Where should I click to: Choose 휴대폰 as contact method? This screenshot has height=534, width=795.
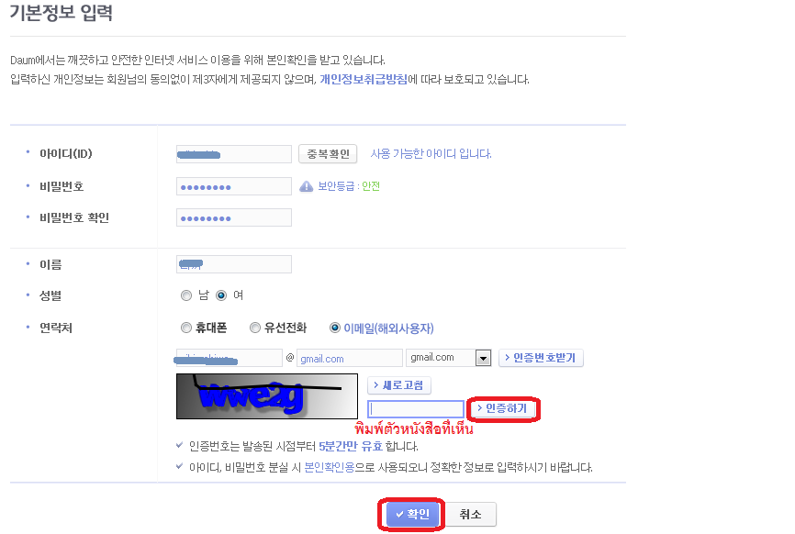click(186, 328)
